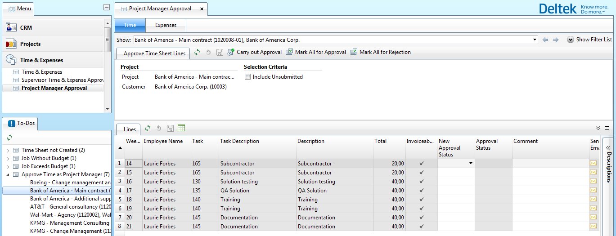
Task: Expand Time Sheet not Created node
Action: [x=8, y=150]
